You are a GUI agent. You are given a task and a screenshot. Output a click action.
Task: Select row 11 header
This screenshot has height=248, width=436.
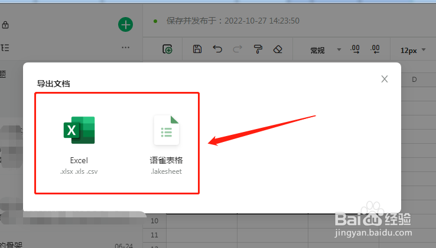(154, 235)
